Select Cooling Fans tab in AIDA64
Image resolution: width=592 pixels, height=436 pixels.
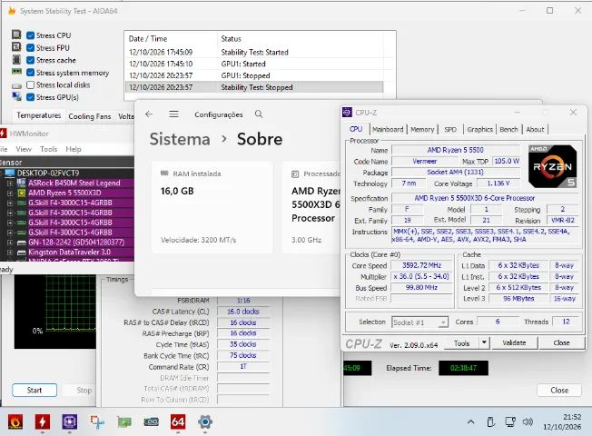[90, 116]
